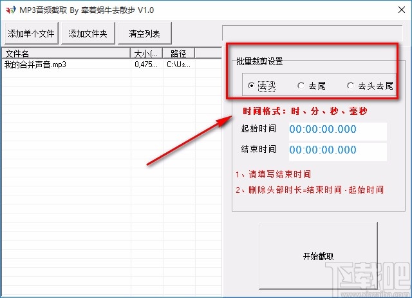This screenshot has width=412, height=298.
Task: Click the progress bar at top right
Action: point(312,33)
